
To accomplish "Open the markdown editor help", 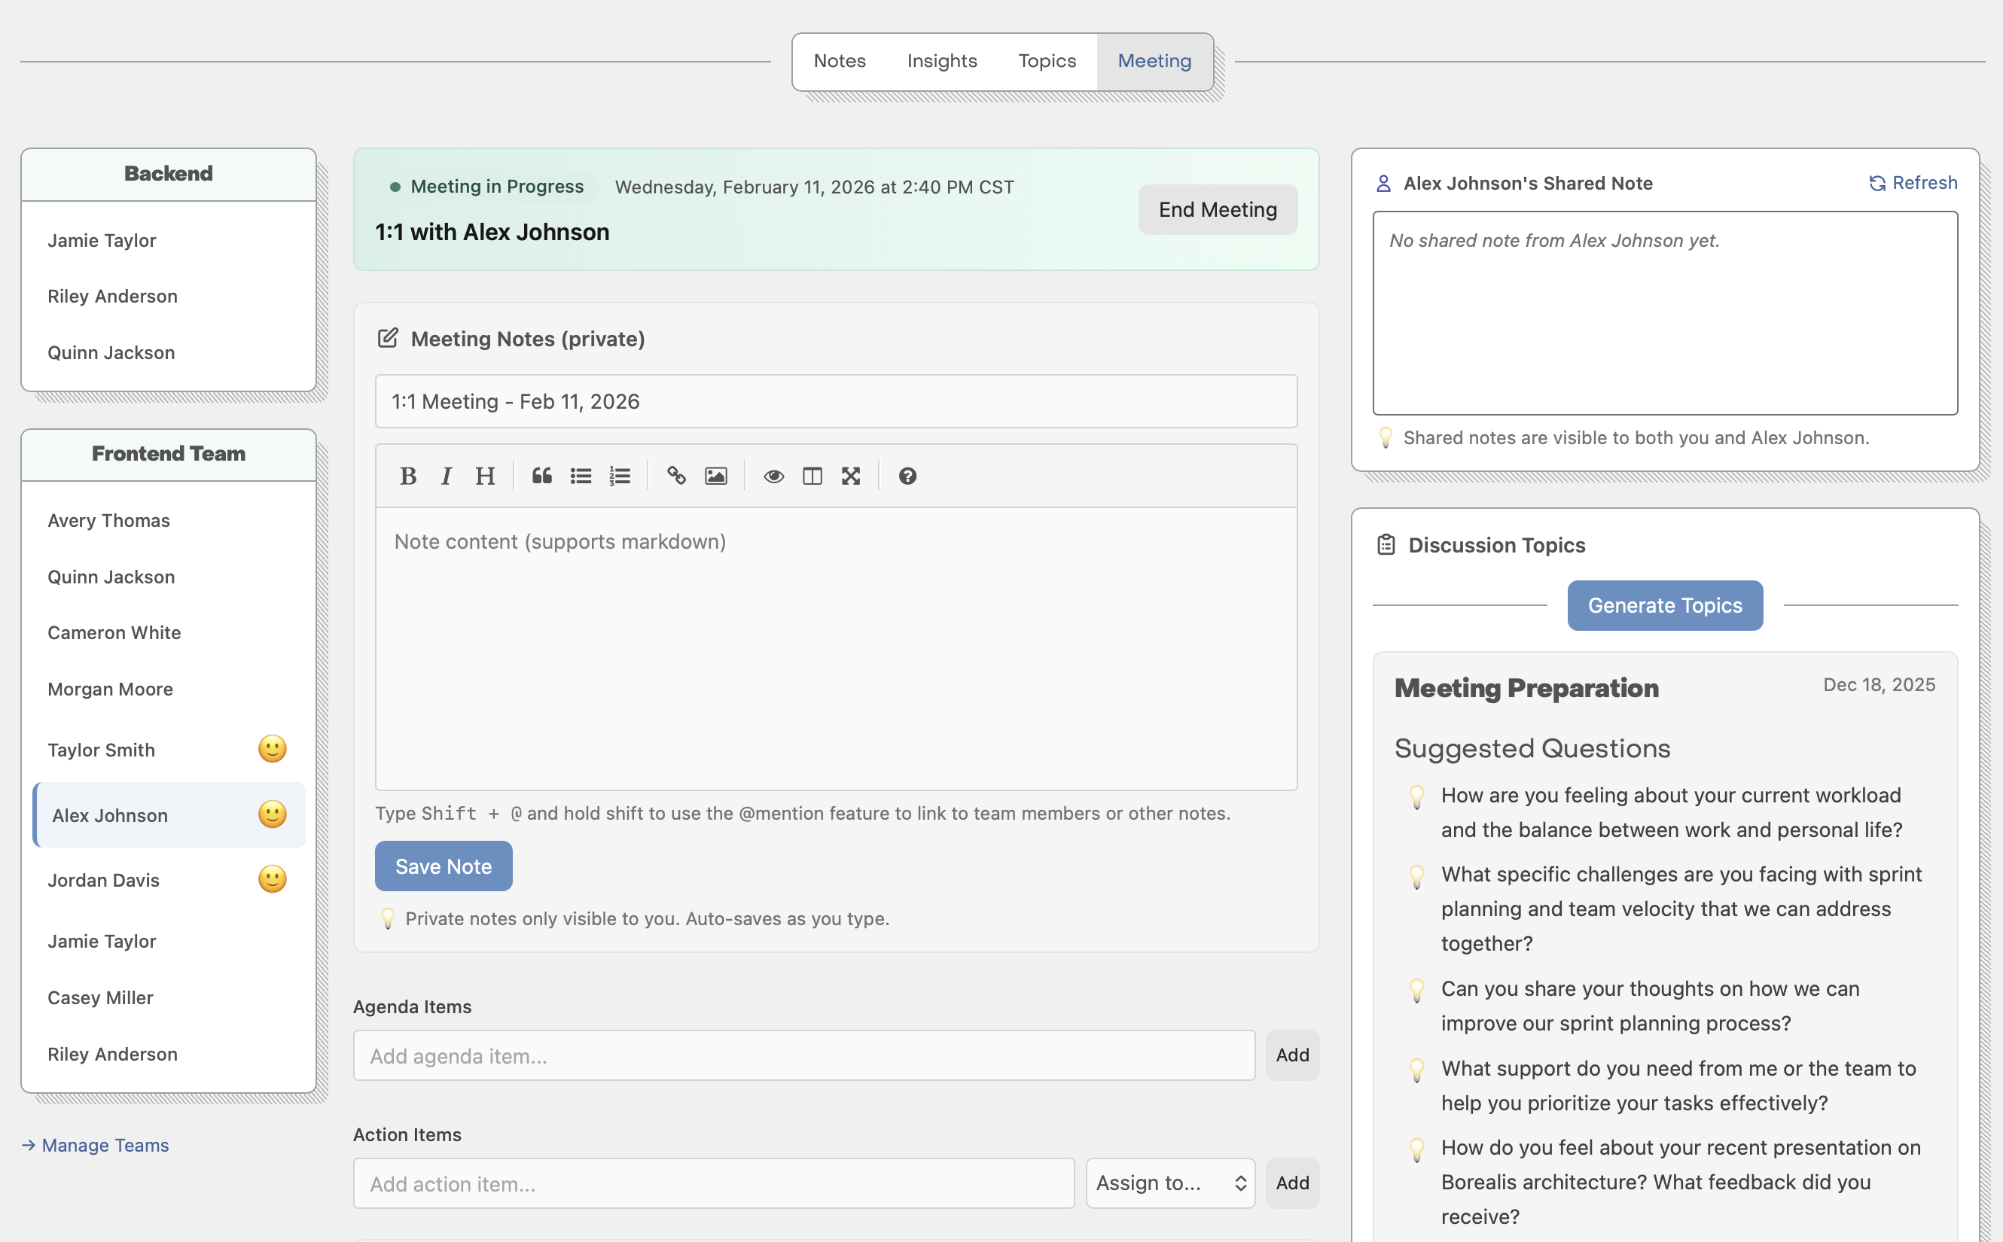I will pos(906,476).
